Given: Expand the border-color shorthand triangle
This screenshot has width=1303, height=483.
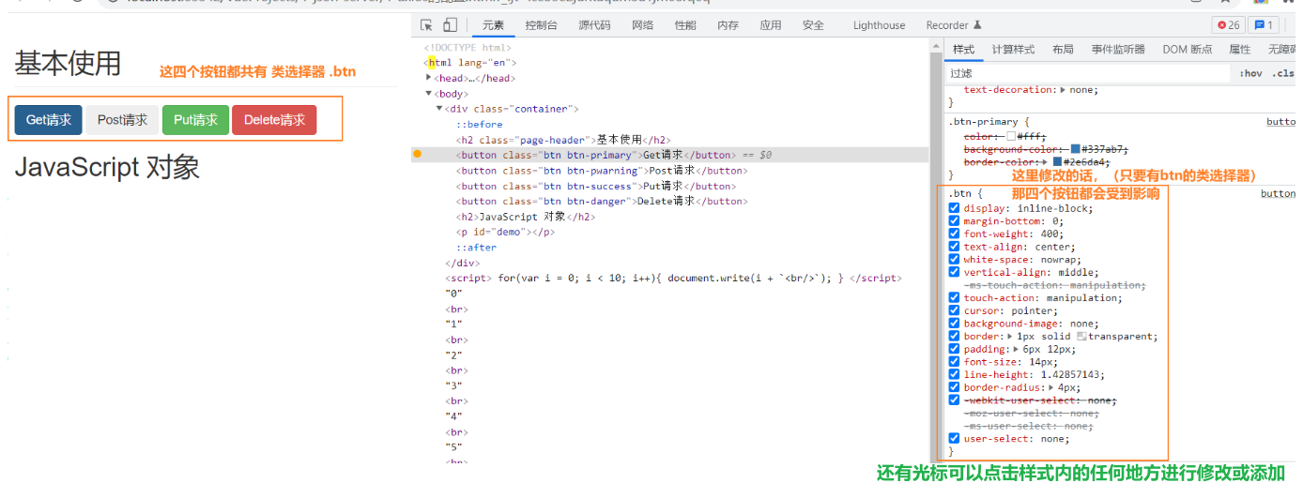Looking at the screenshot, I should [x=1046, y=162].
